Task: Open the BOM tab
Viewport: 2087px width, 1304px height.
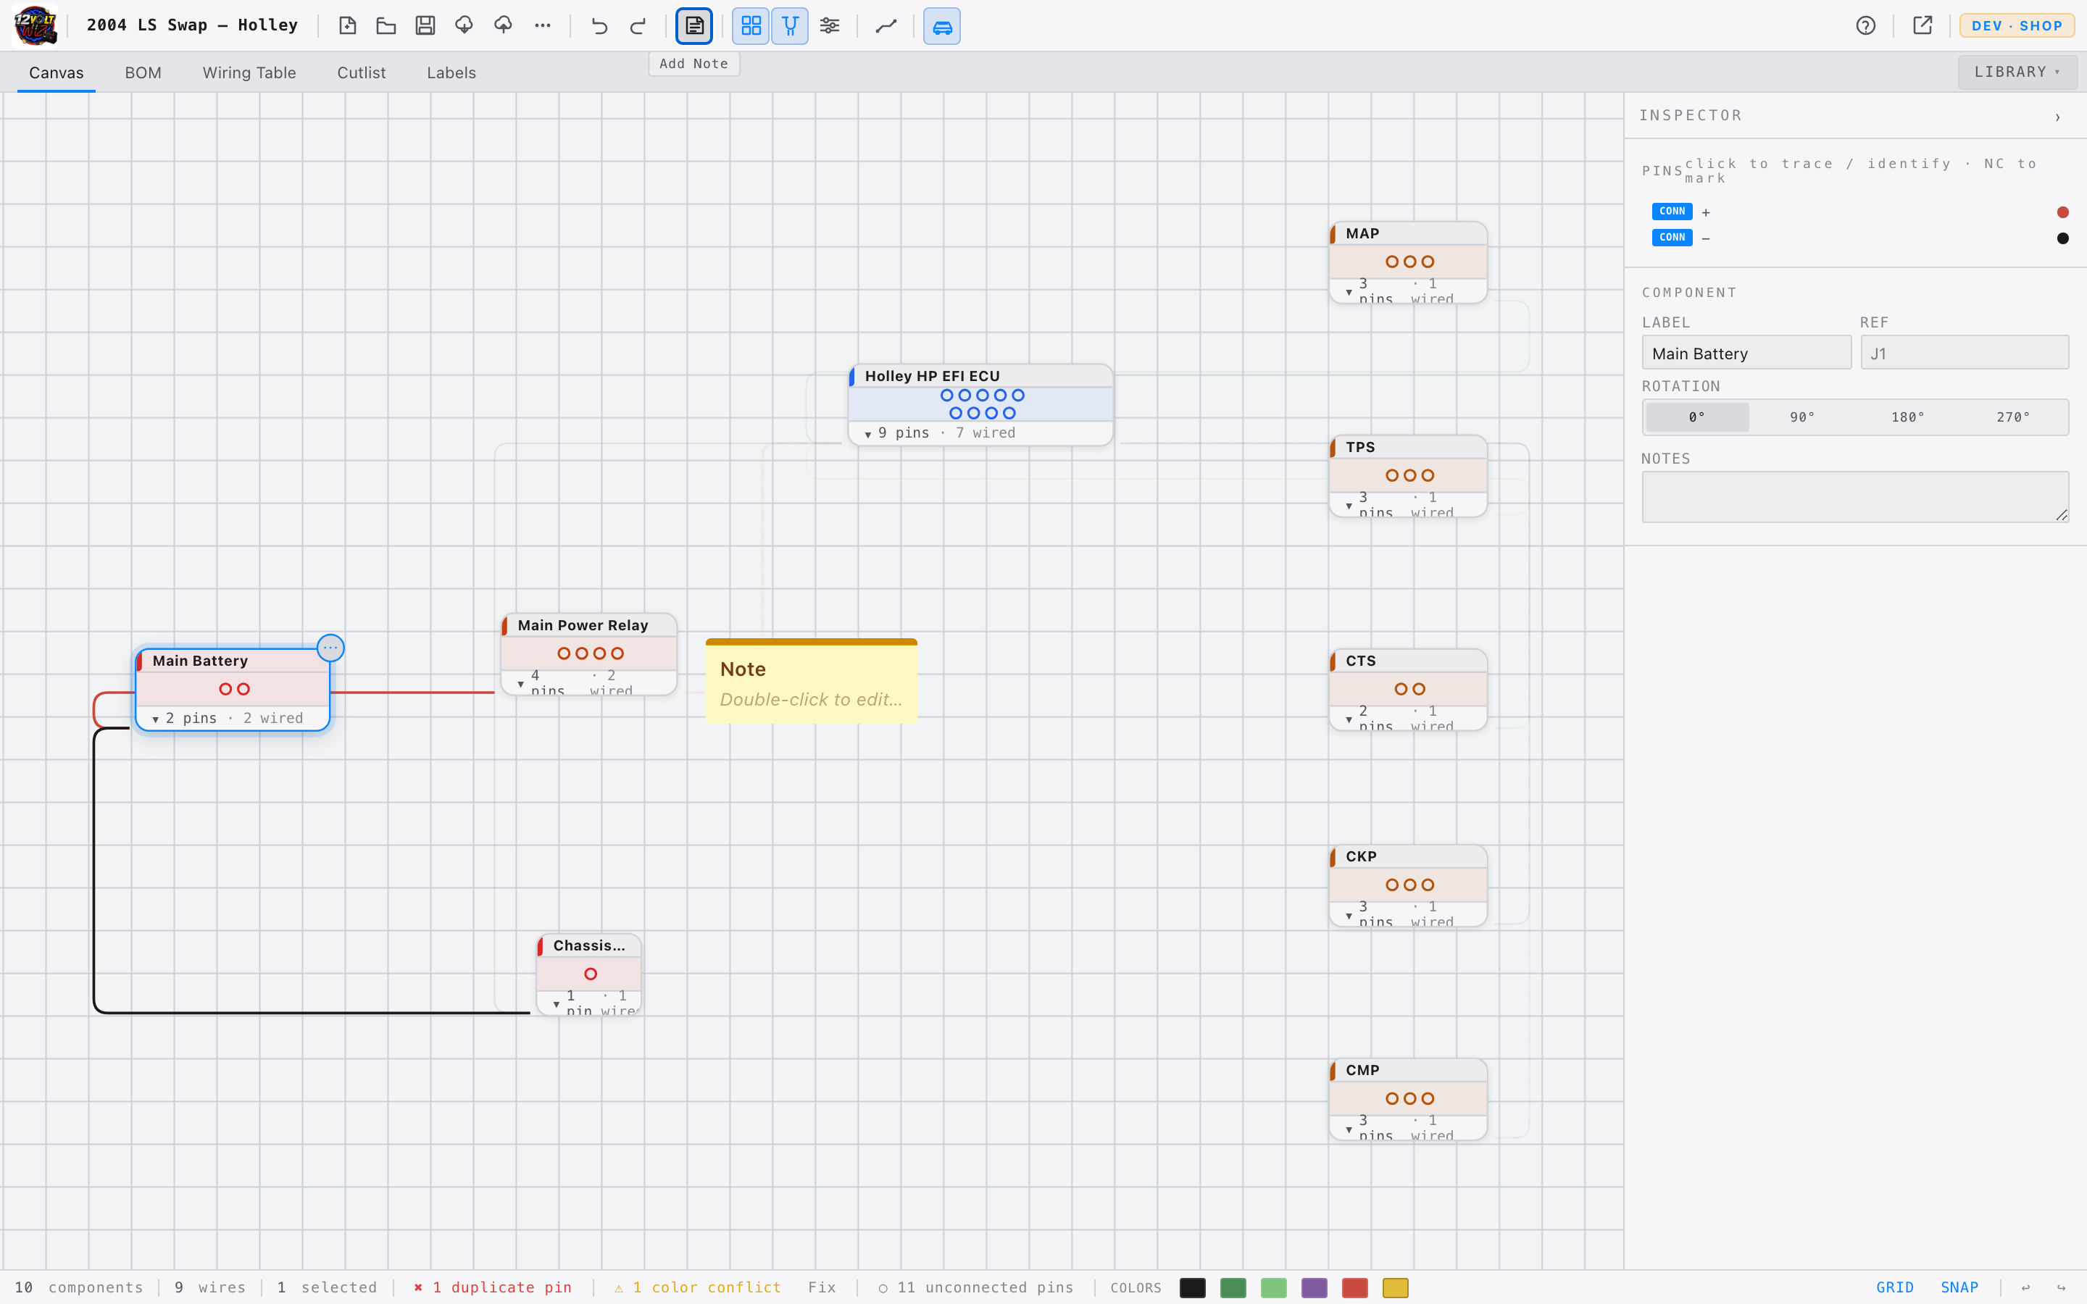Action: pyautogui.click(x=143, y=72)
